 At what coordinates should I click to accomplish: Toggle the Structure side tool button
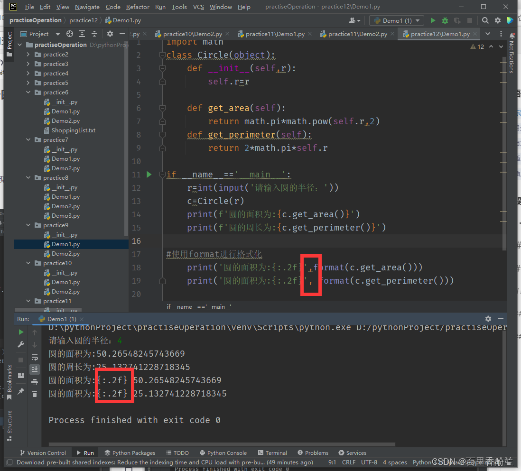click(x=9, y=425)
